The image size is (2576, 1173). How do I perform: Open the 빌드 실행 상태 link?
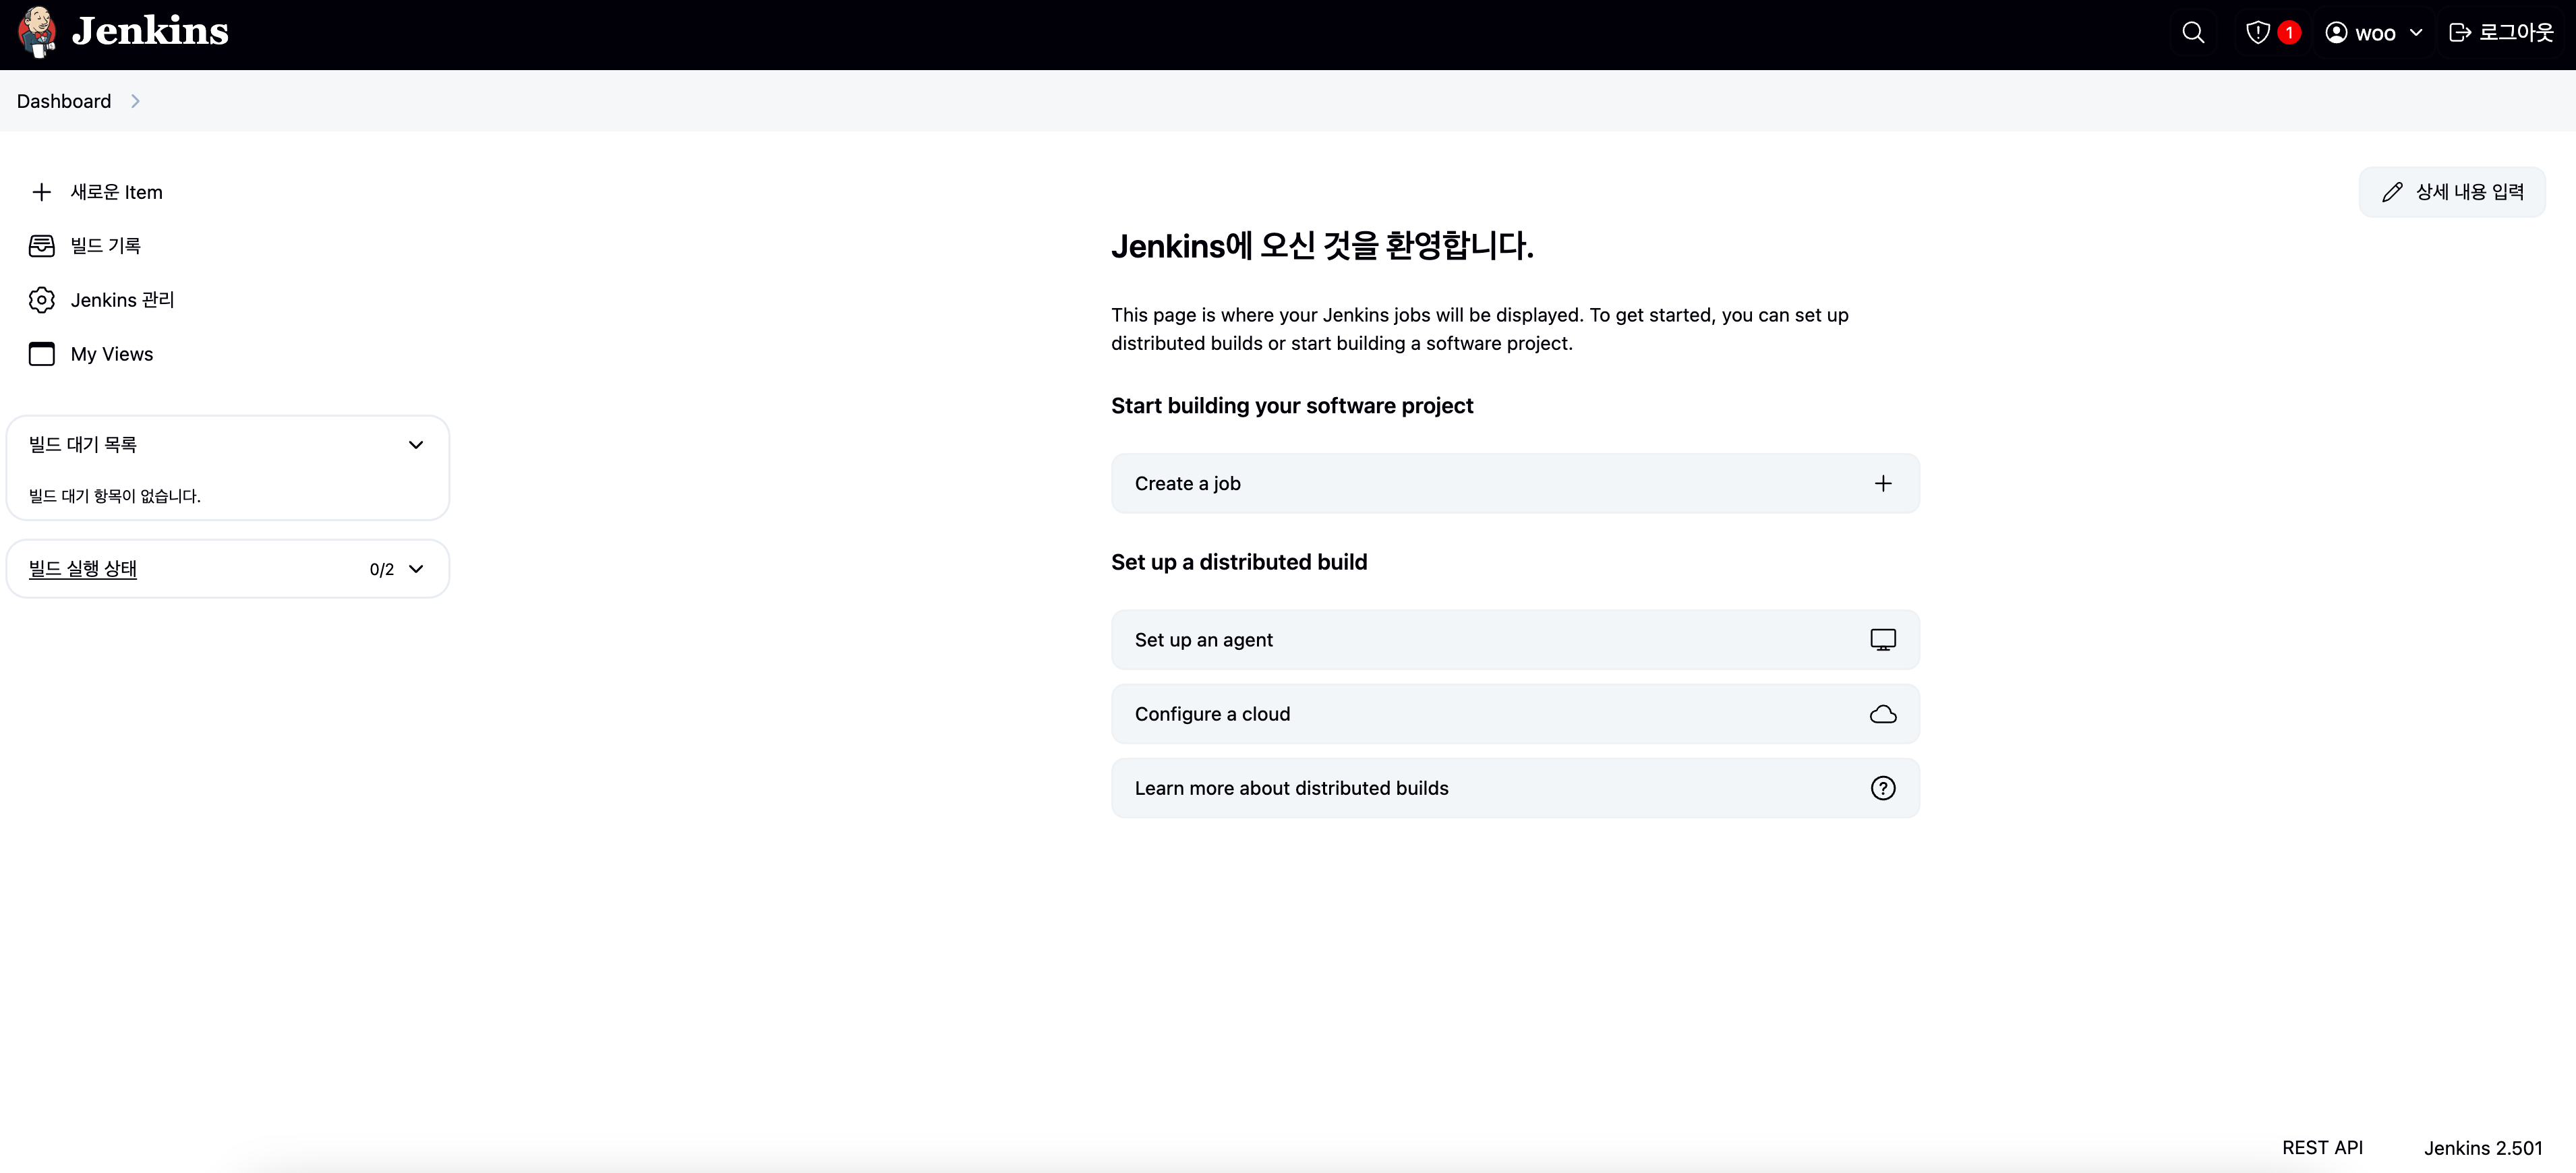pos(83,569)
